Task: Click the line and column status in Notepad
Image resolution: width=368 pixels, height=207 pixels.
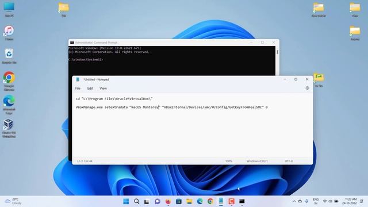Action: point(85,161)
